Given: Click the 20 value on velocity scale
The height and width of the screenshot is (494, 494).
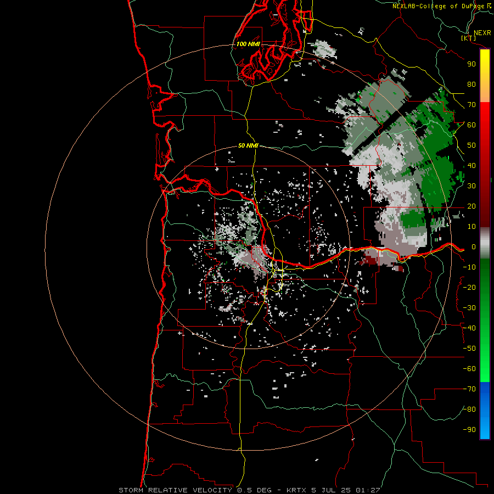Looking at the screenshot, I should pos(471,206).
